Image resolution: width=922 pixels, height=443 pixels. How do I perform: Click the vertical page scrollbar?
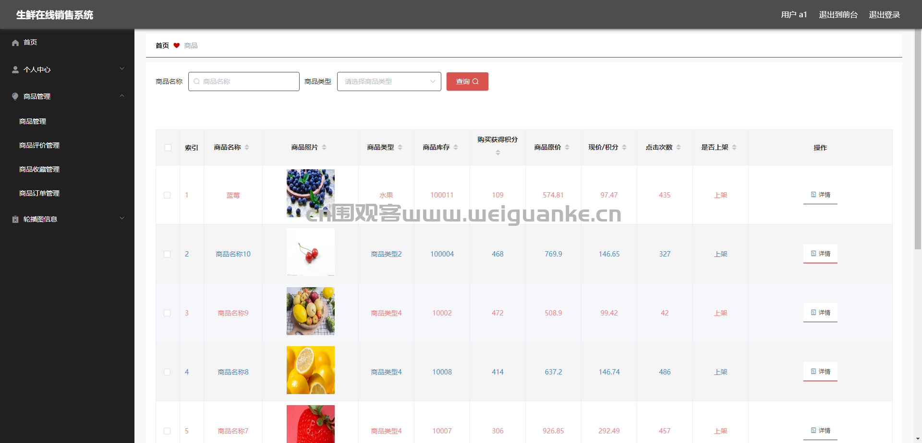click(918, 139)
